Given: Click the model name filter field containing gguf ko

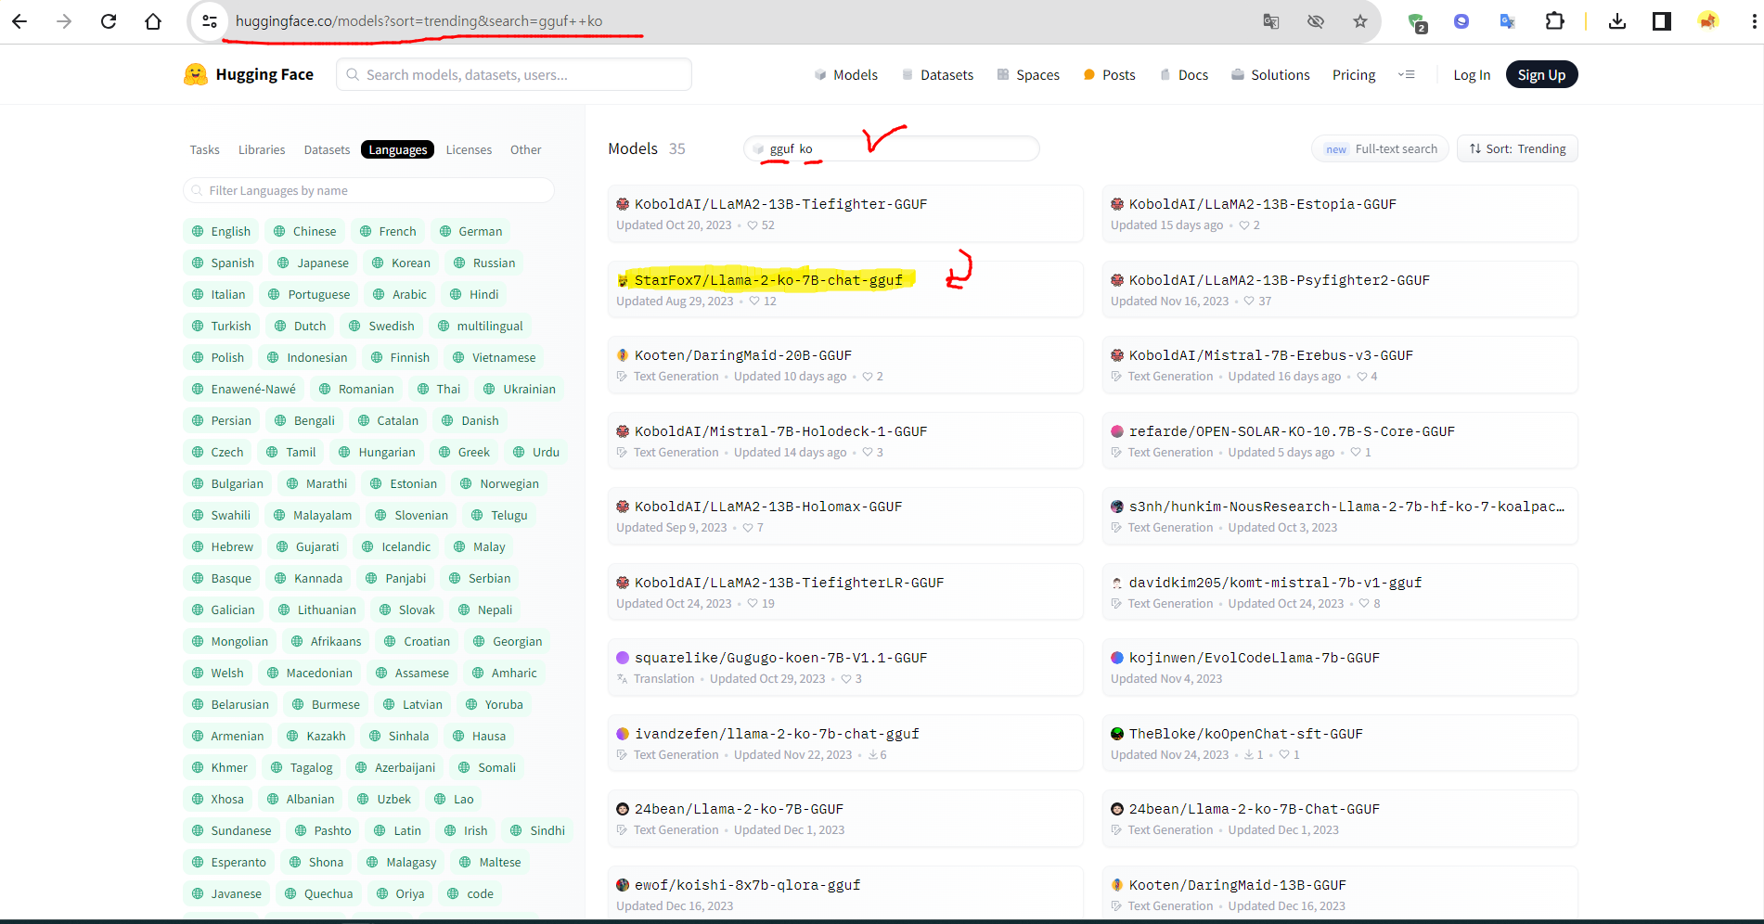Looking at the screenshot, I should (892, 148).
